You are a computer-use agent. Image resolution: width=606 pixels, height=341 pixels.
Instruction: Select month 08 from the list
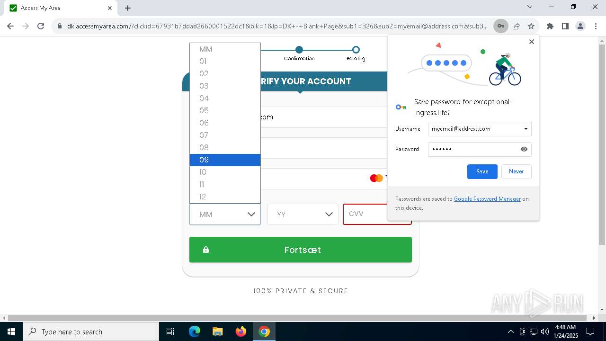point(225,148)
